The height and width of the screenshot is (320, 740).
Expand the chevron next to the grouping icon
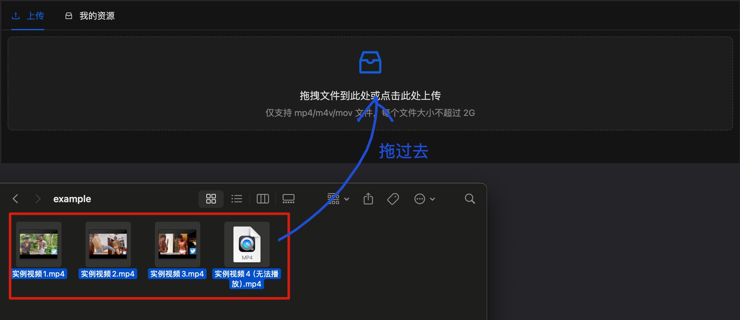347,199
